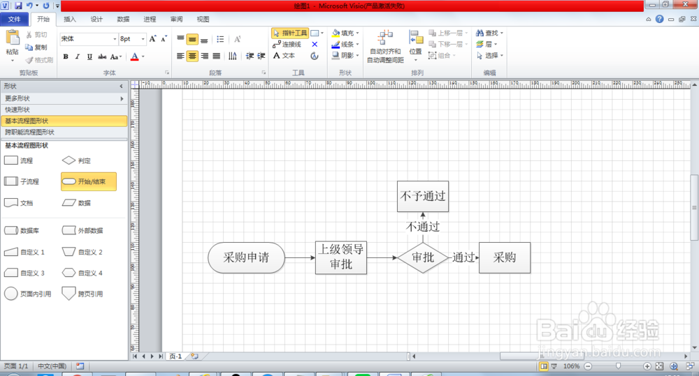The image size is (699, 376).
Task: Open the File (文件) tab
Action: pyautogui.click(x=14, y=19)
